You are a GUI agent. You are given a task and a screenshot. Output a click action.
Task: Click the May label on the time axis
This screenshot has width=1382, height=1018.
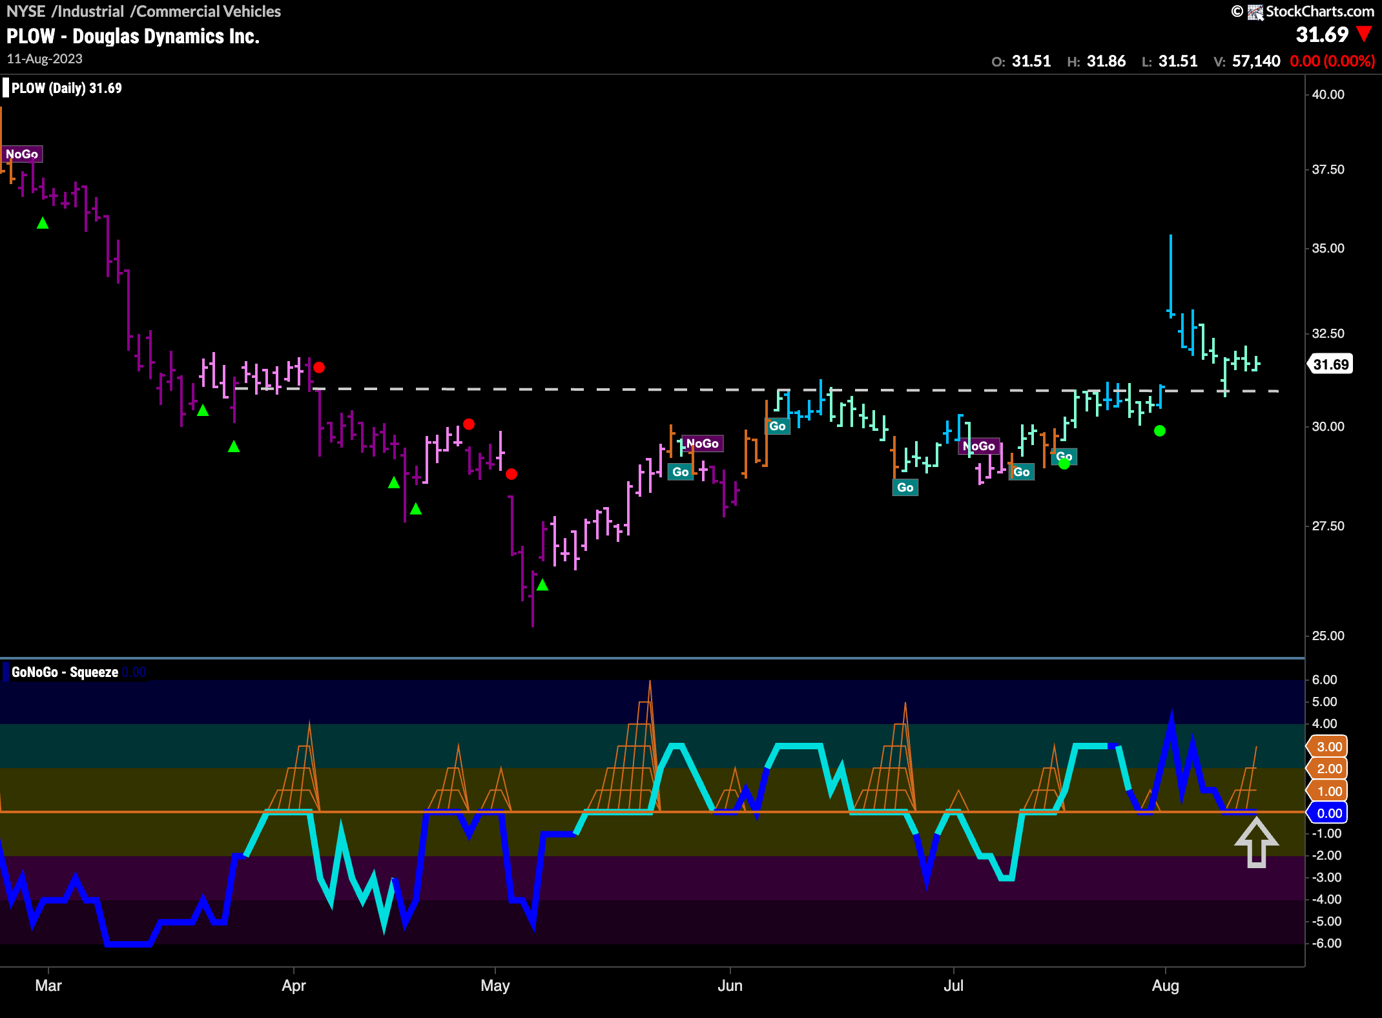coord(495,986)
